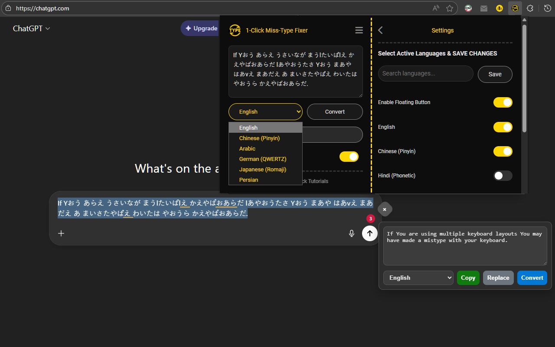Screen dimensions: 555x347
Task: Click the Settings heading text
Action: coord(443,30)
